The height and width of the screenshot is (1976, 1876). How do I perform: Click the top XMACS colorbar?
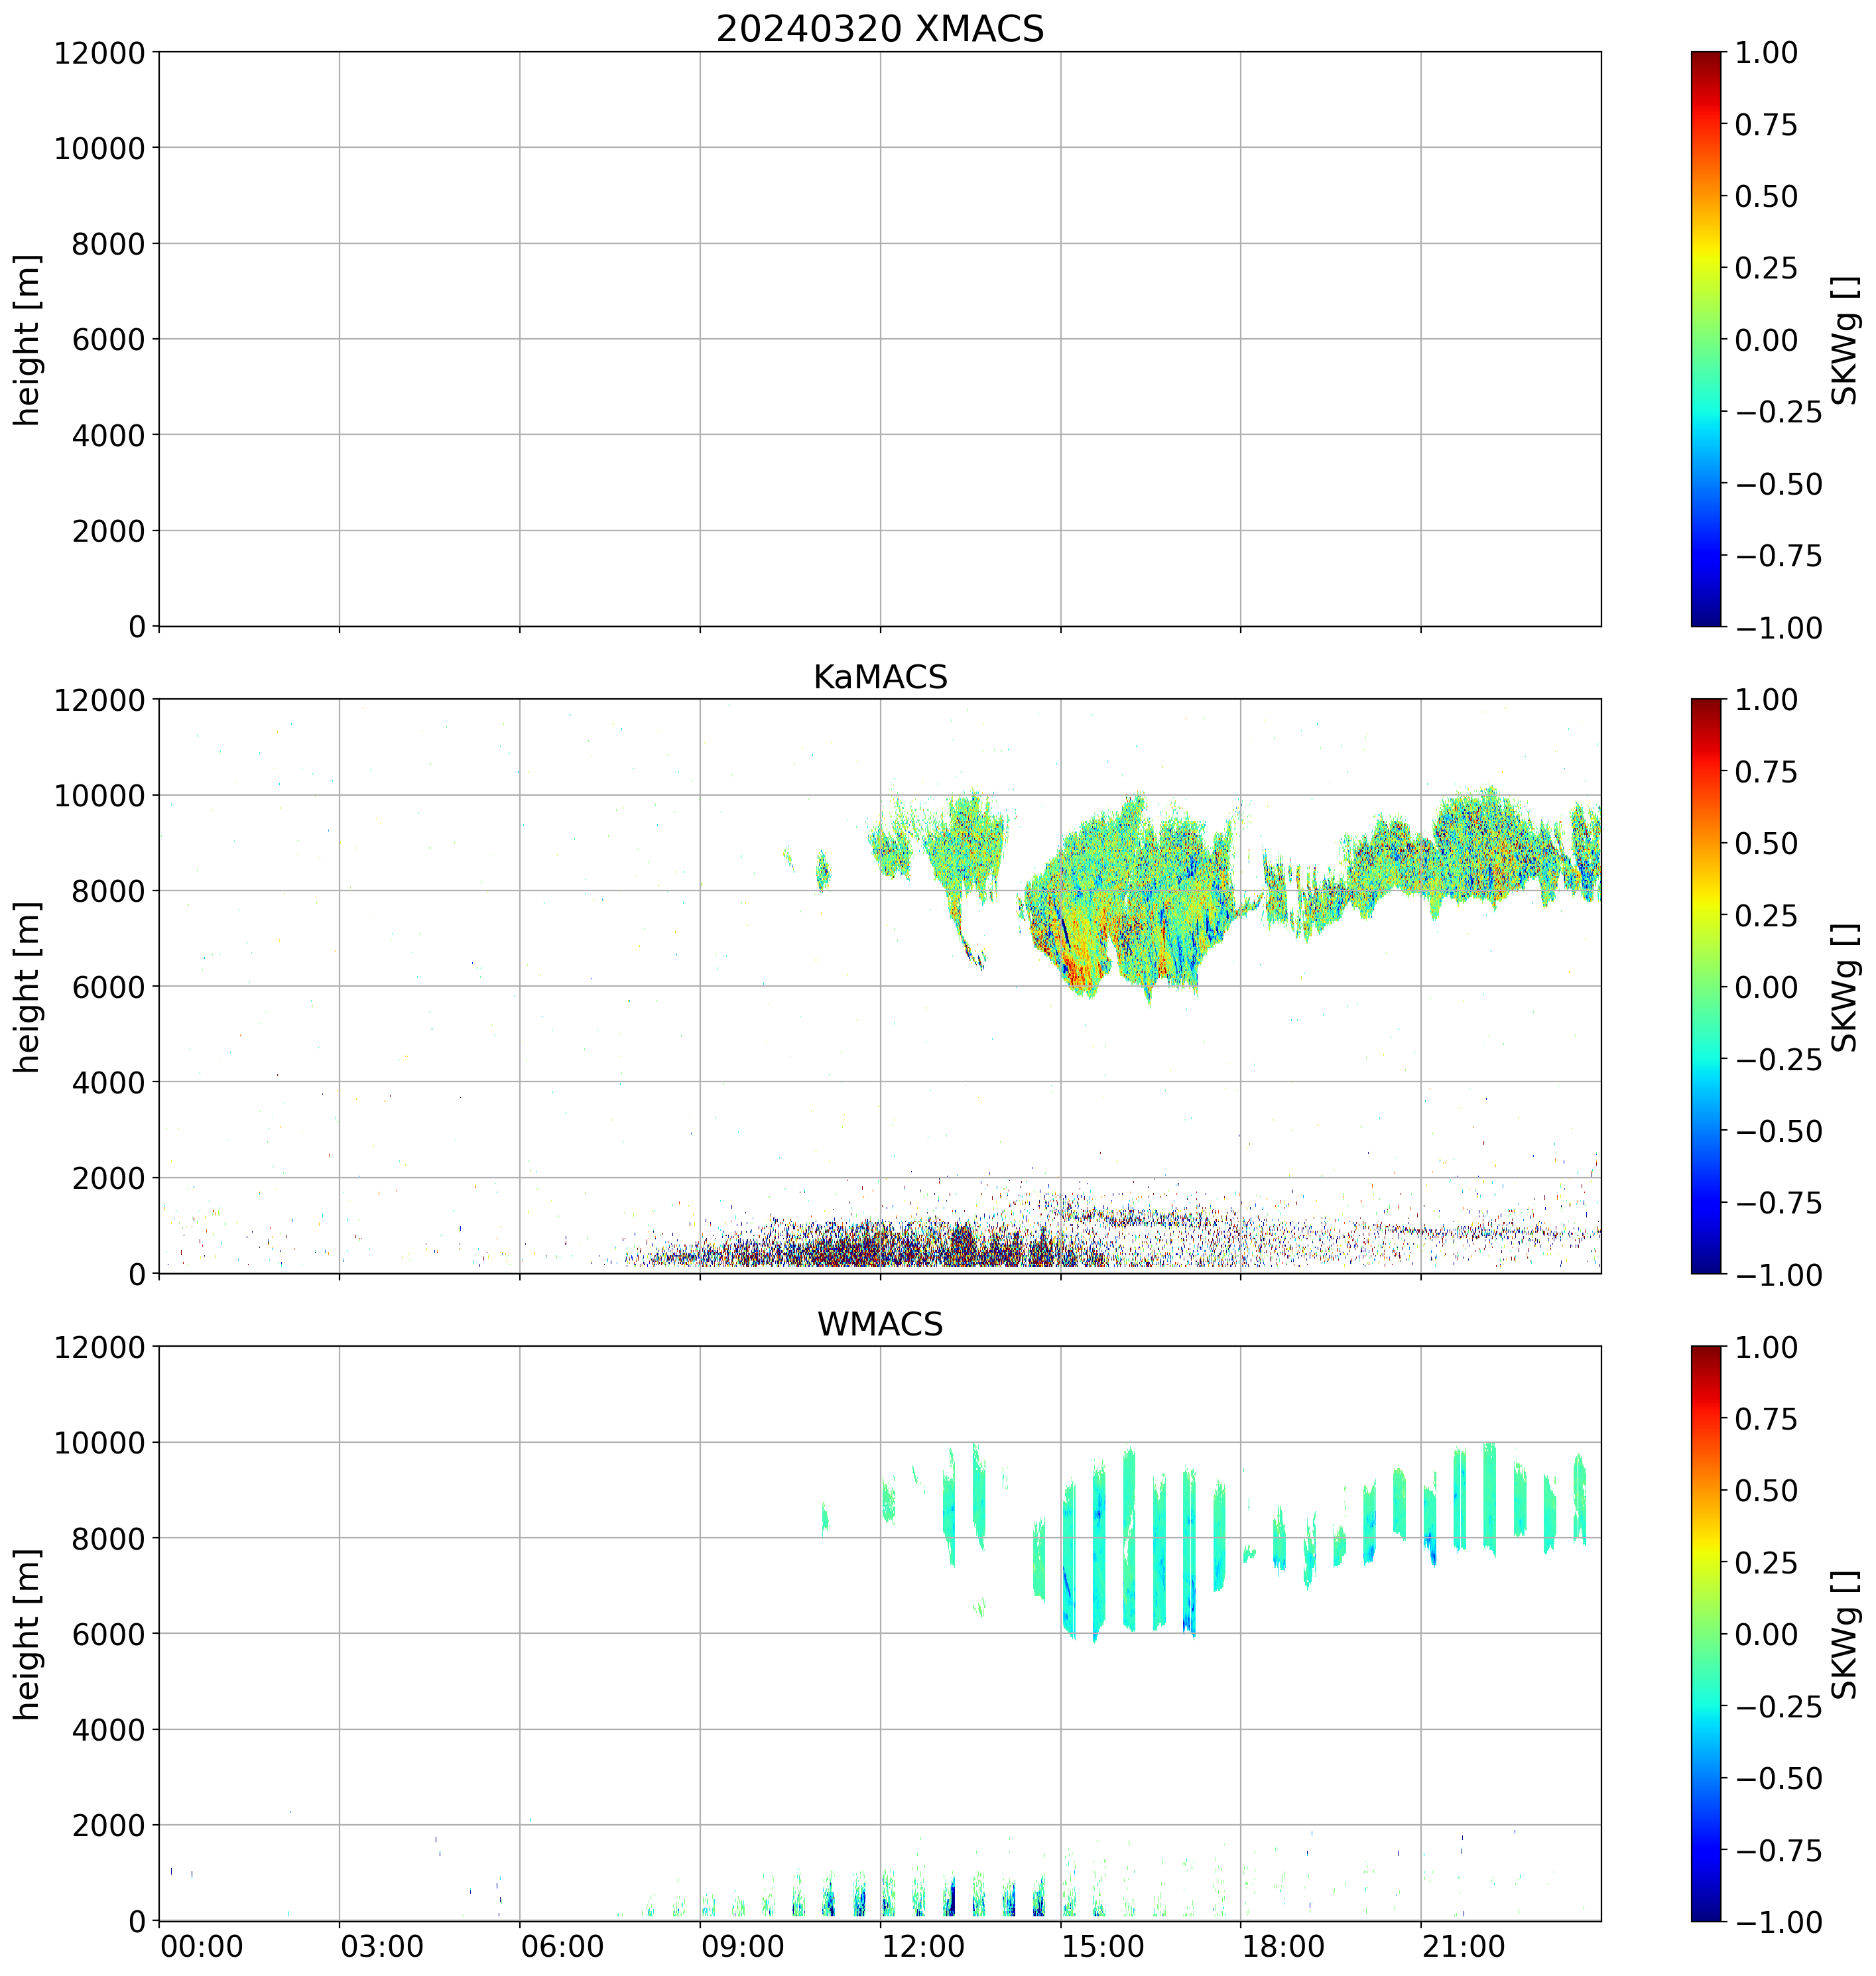click(1706, 339)
